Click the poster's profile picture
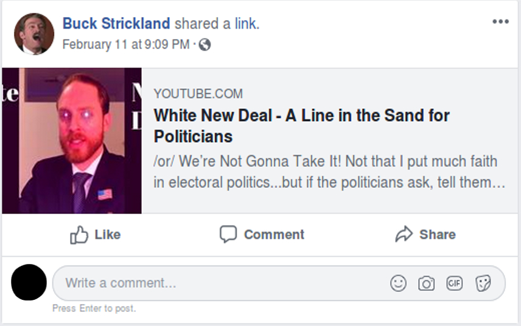Screen dimensions: 521x326 point(33,33)
